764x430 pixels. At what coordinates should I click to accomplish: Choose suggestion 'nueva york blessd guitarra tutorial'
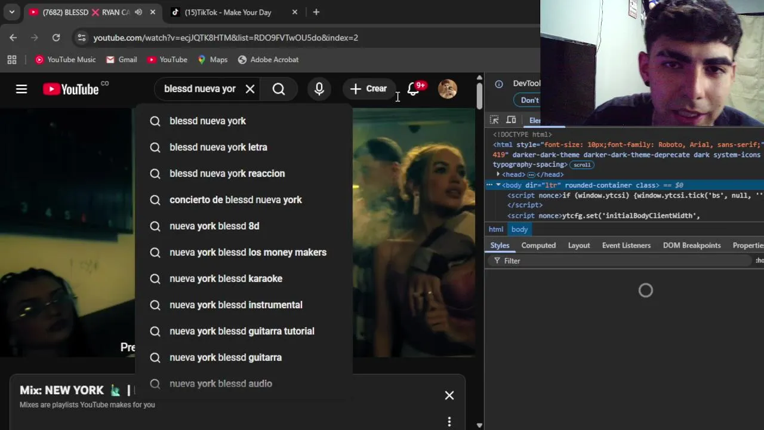tap(244, 331)
